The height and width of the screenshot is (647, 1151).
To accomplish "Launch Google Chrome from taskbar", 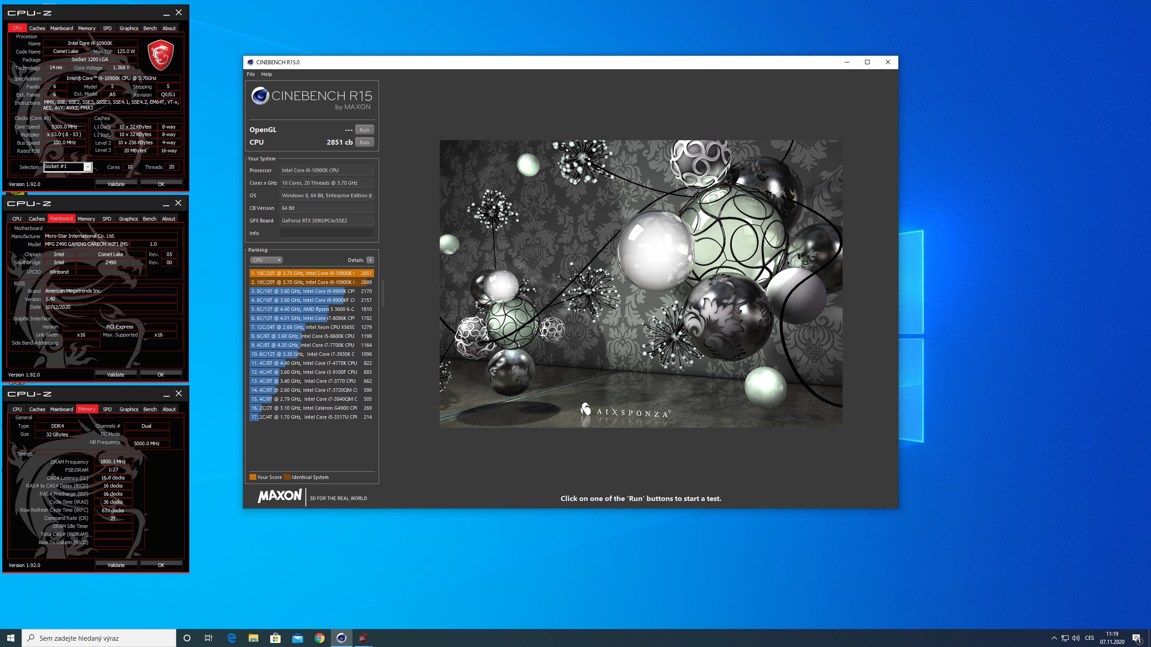I will point(319,638).
